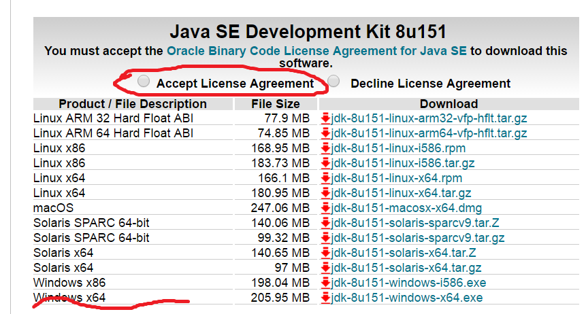The height and width of the screenshot is (314, 586).
Task: Click Windows x64 product description
Action: [69, 298]
